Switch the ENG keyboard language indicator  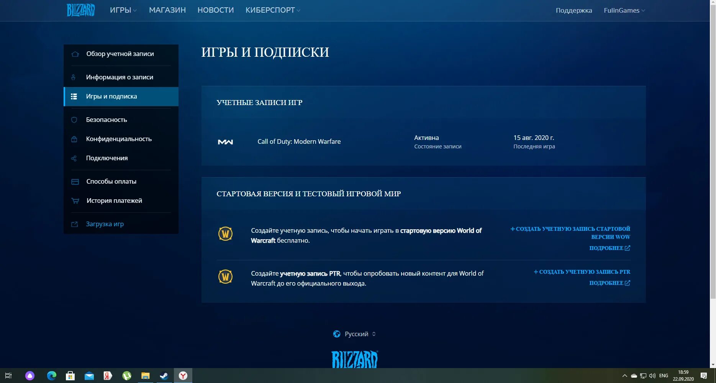pos(664,376)
